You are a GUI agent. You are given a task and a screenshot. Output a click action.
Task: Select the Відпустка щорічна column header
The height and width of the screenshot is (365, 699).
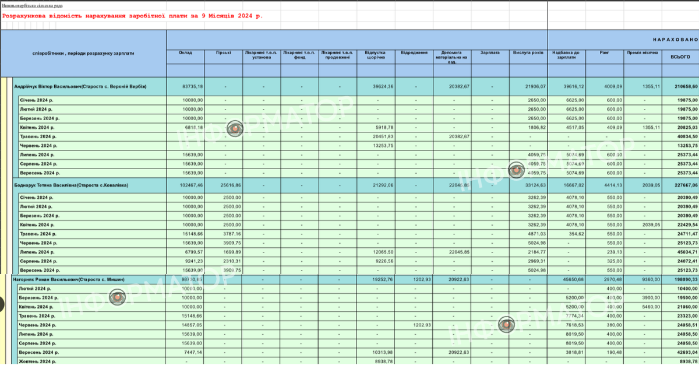click(376, 55)
